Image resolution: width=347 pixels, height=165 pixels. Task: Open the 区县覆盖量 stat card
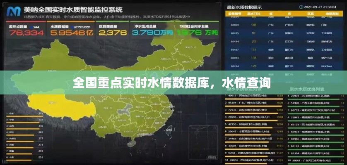(x=110, y=30)
